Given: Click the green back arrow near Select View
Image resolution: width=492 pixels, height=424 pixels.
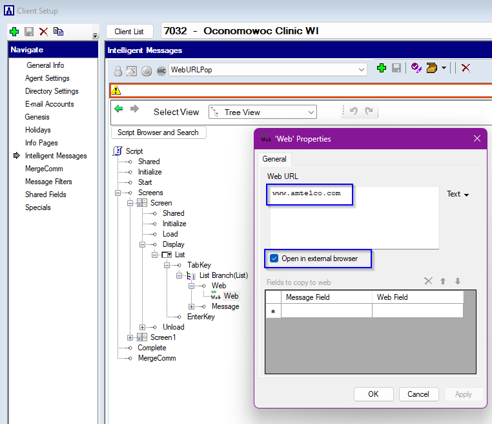Looking at the screenshot, I should pyautogui.click(x=119, y=109).
